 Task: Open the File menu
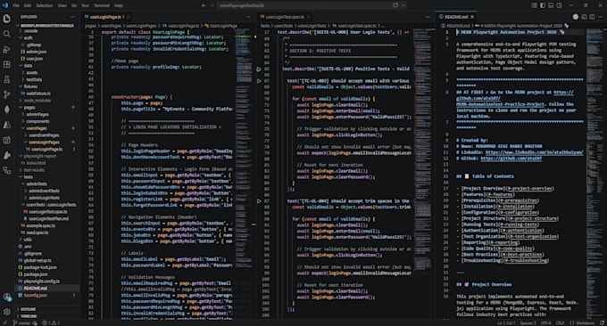point(16,5)
